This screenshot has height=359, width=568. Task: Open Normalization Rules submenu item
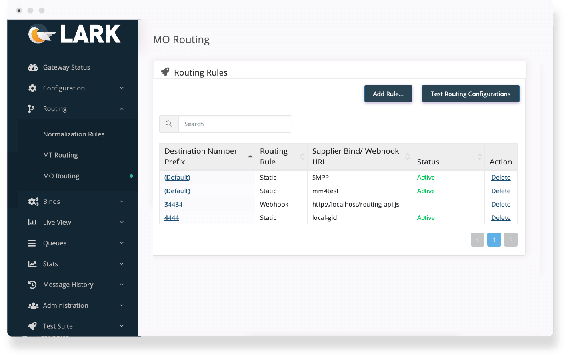click(74, 134)
